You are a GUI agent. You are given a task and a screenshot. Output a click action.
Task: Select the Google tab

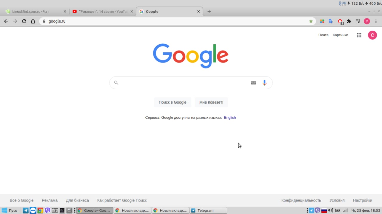click(170, 11)
